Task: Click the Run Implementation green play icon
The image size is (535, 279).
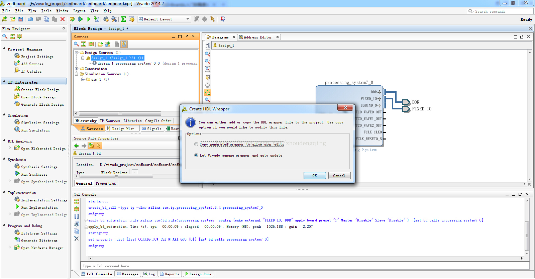Action: click(89, 19)
